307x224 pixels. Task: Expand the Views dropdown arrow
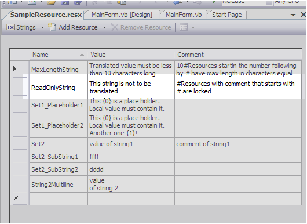click(x=193, y=28)
